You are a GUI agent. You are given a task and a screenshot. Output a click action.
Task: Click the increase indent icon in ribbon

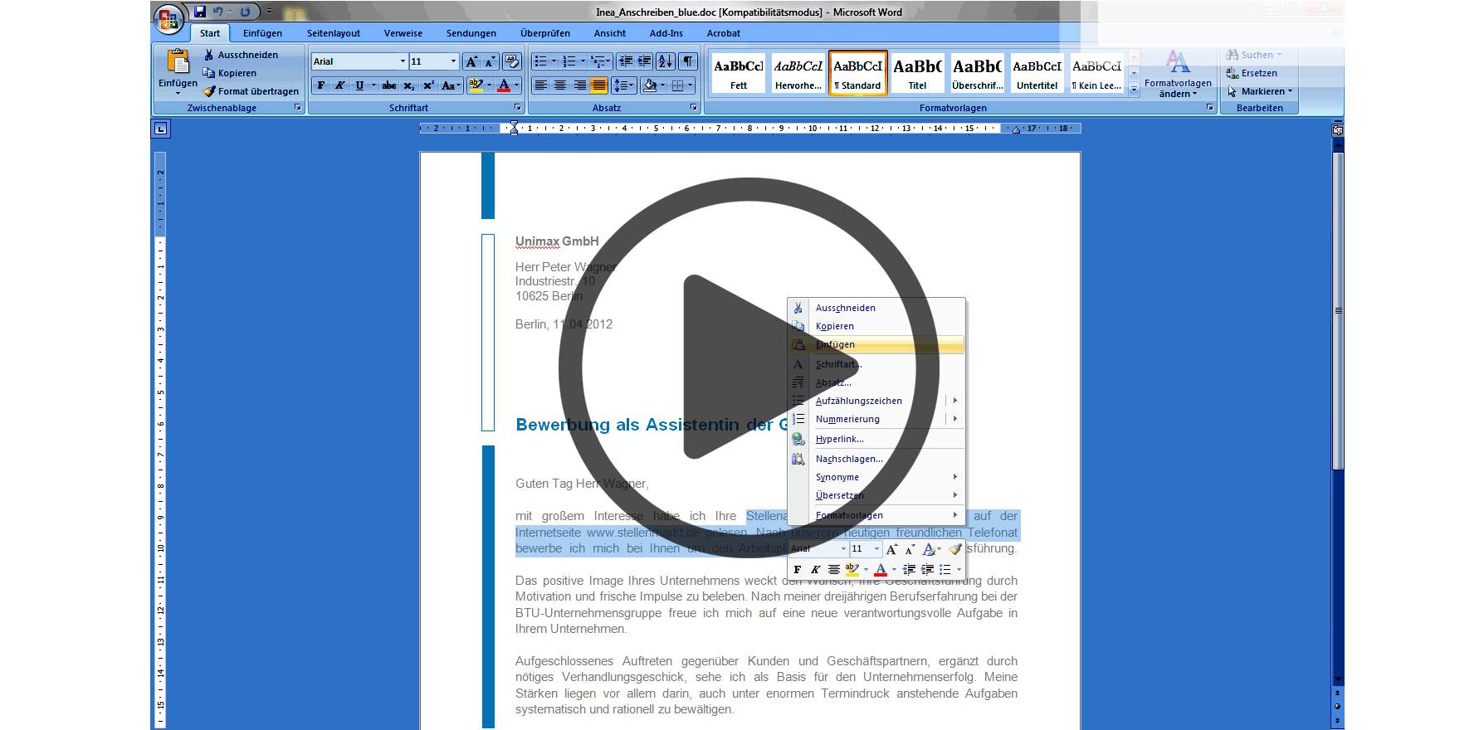click(644, 61)
